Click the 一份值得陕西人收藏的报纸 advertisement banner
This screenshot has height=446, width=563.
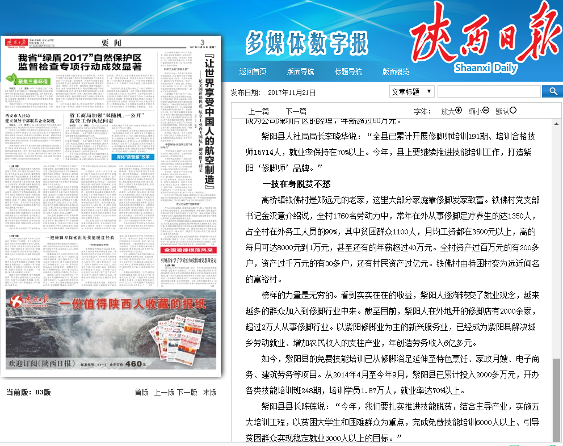111,330
